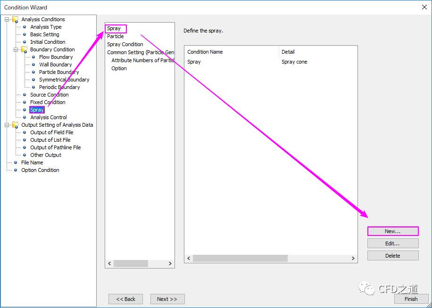Select Spray Condition in sub-step list
The image size is (432, 308).
pyautogui.click(x=125, y=44)
